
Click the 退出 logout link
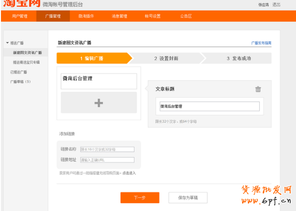pos(276,4)
